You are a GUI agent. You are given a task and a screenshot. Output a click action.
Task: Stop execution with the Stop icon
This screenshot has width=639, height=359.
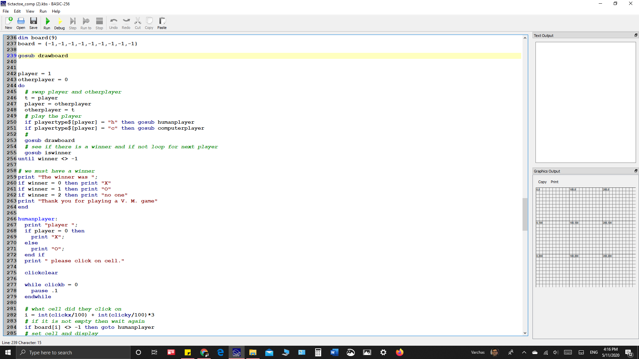pyautogui.click(x=99, y=23)
